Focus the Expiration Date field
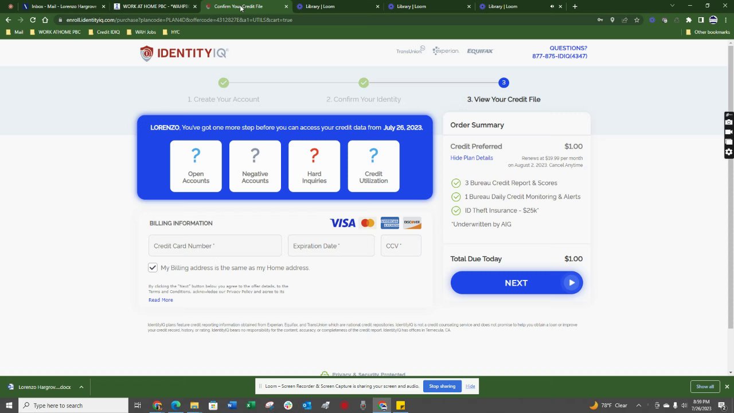This screenshot has width=734, height=413. click(331, 246)
